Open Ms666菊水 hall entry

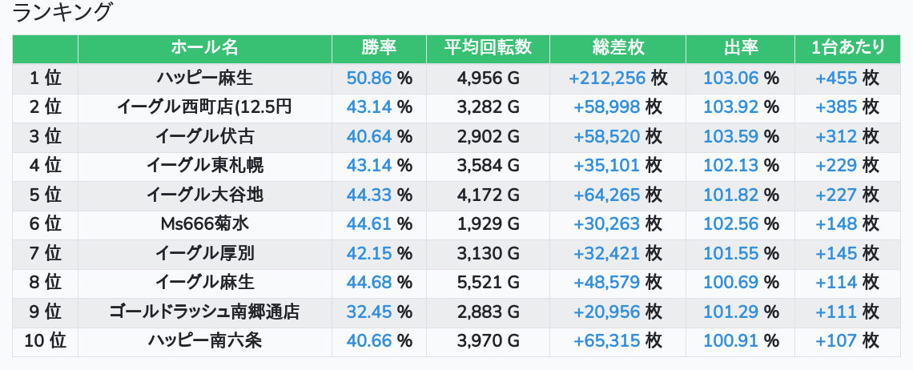(205, 224)
